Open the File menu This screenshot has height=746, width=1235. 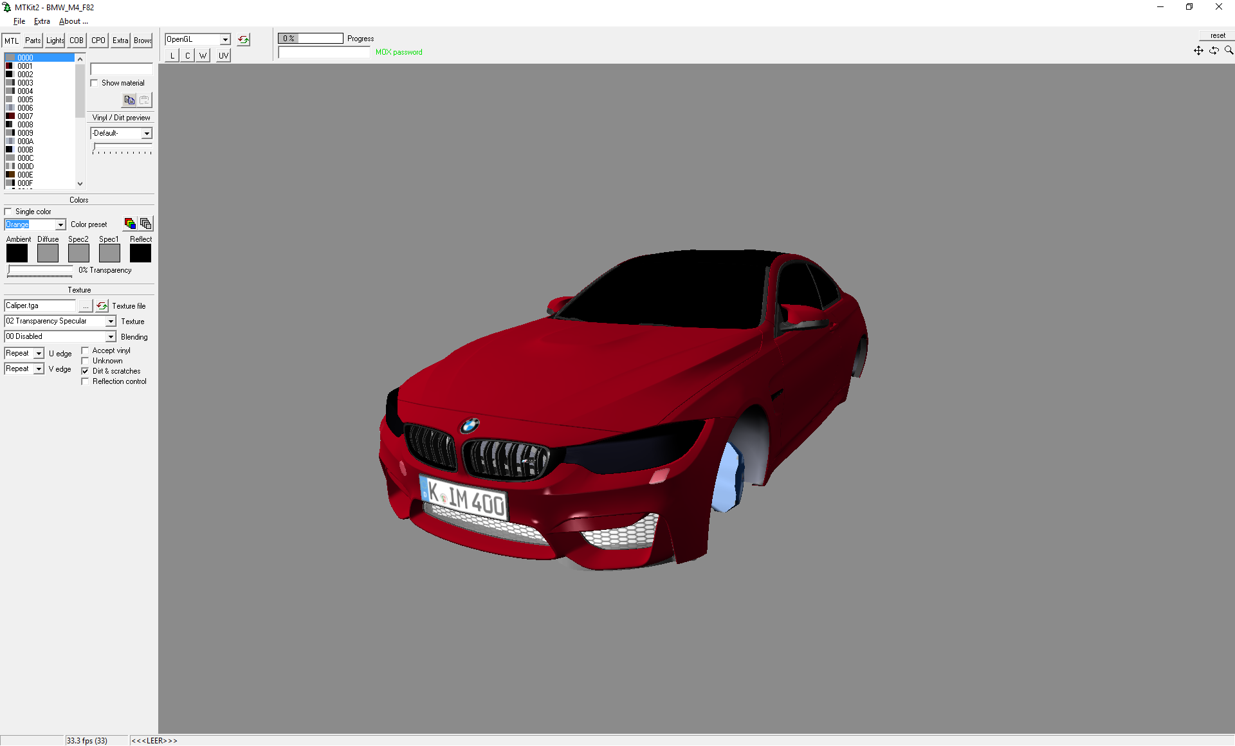coord(19,21)
